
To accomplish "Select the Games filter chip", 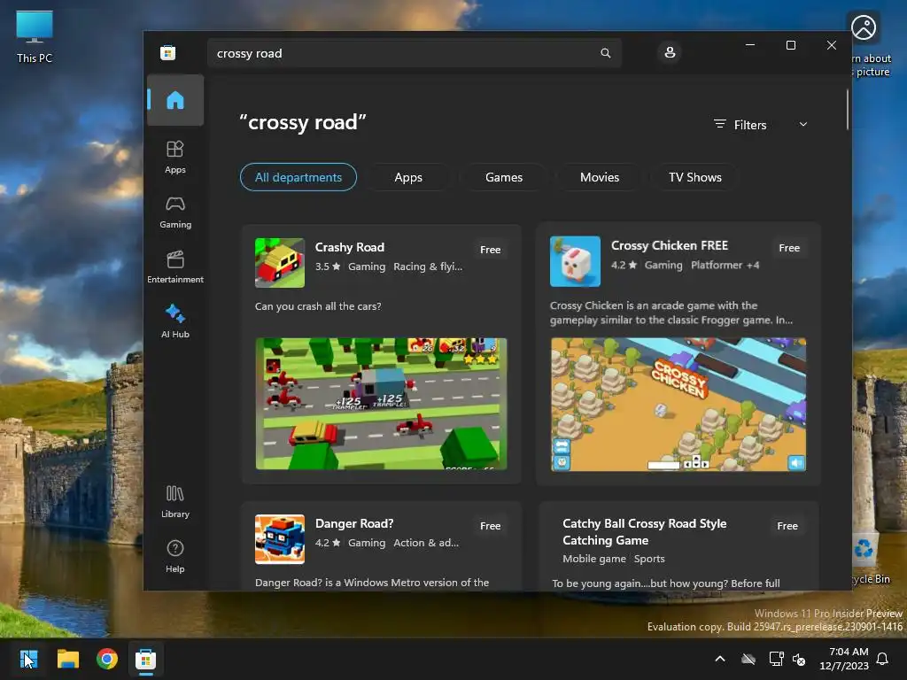I will point(504,177).
